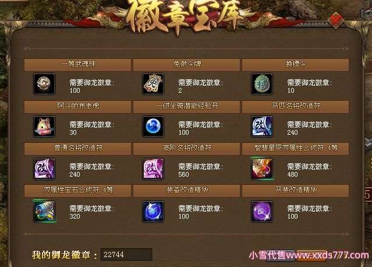This screenshot has height=267, width=372.
Task: Select the 一等武魂珠 pearl icon
Action: point(44,84)
